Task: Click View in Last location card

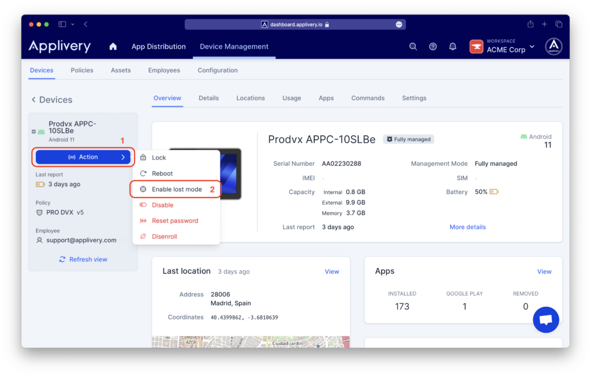Action: pyautogui.click(x=332, y=271)
